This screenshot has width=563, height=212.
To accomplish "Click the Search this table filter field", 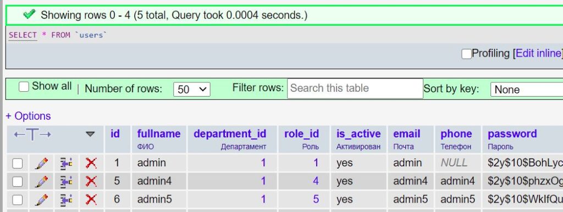I will (355, 88).
